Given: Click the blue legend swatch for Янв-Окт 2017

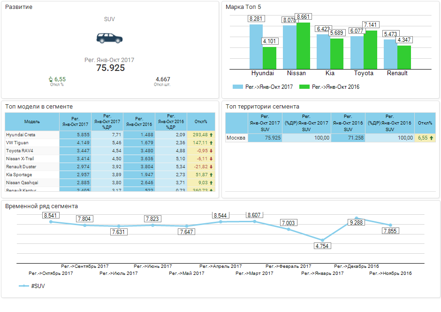Looking at the screenshot, I should click(x=238, y=87).
